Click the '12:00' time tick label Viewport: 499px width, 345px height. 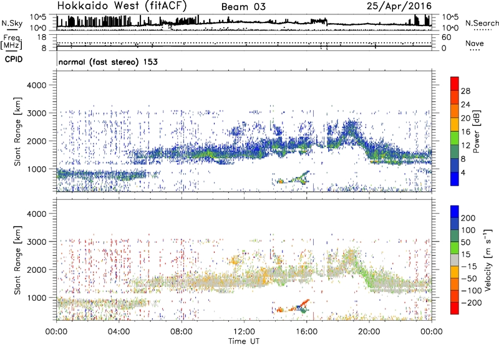(x=244, y=331)
